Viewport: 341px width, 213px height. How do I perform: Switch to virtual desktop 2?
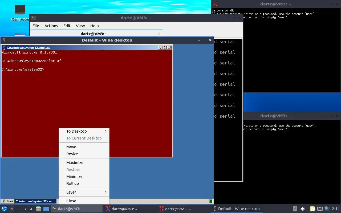(x=18, y=209)
